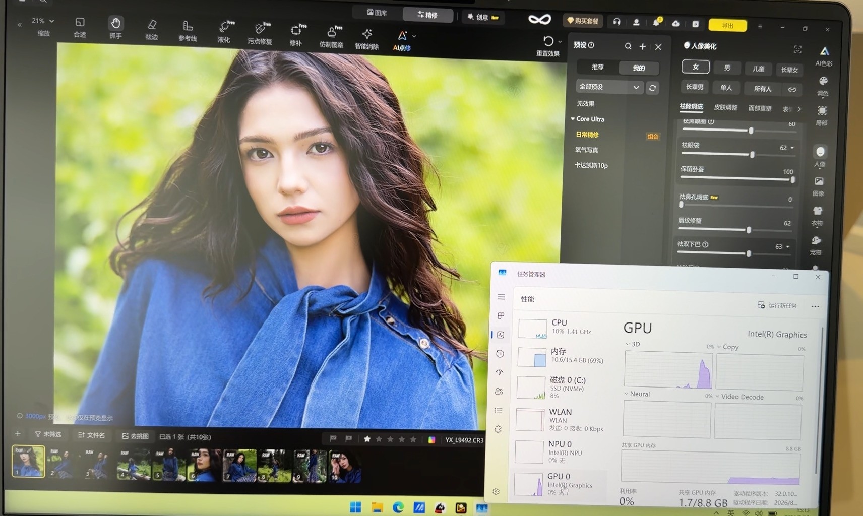Select the 长辈女 option
The image size is (863, 516).
(x=789, y=70)
